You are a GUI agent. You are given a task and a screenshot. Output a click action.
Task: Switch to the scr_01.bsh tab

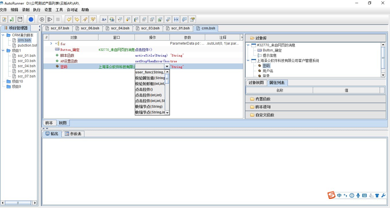coord(178,28)
